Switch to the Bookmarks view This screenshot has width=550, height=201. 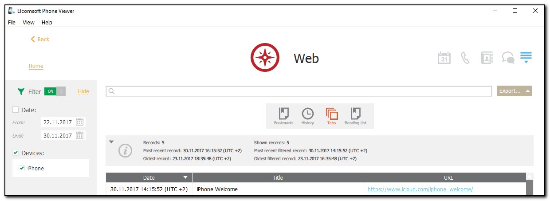point(283,116)
